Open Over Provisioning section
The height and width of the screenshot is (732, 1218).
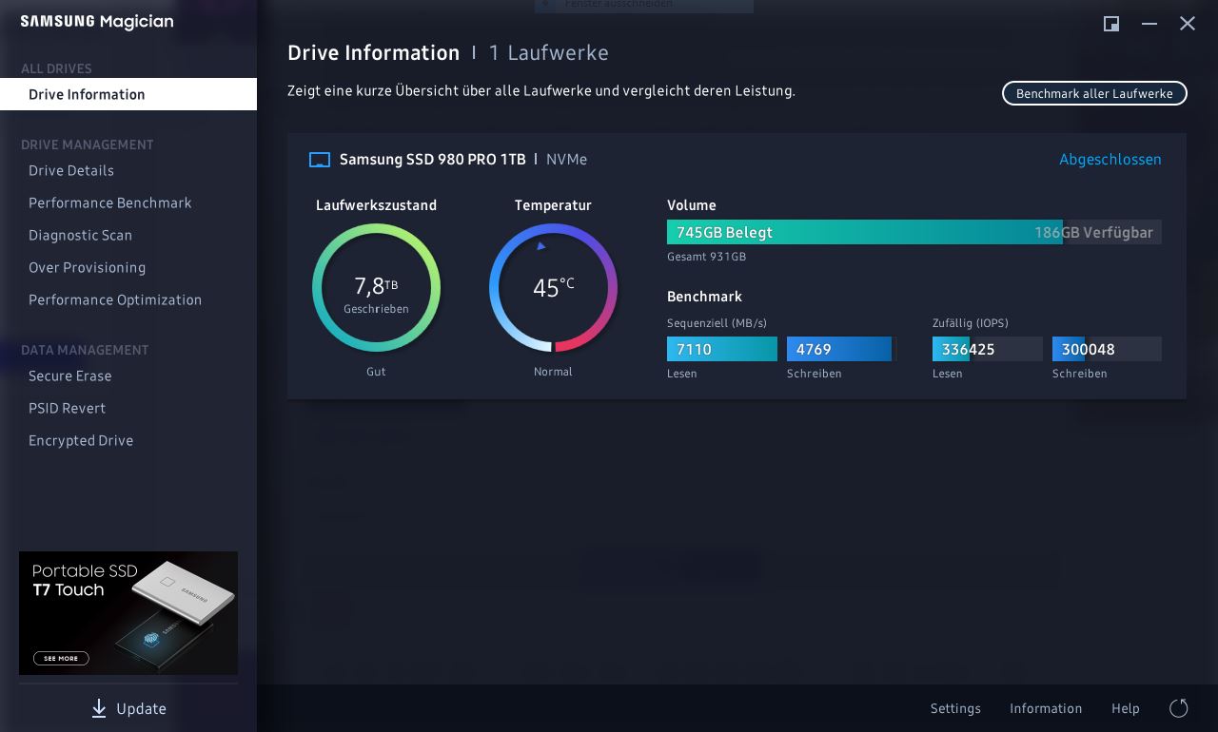(x=87, y=268)
